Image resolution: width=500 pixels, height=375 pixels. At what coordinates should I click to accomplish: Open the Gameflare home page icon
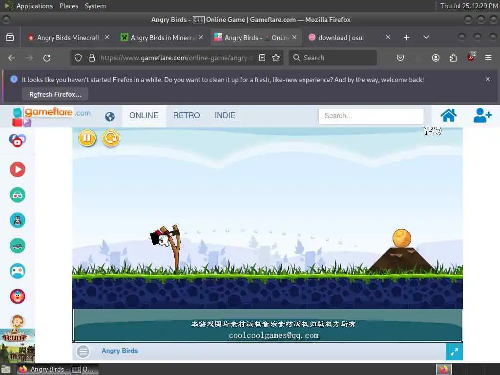[x=448, y=115]
